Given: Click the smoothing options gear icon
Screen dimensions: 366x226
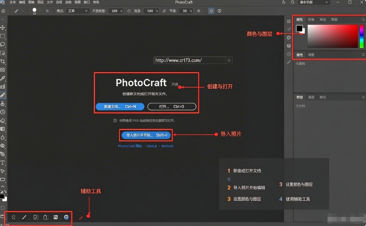Looking at the screenshot, I should pos(199,11).
